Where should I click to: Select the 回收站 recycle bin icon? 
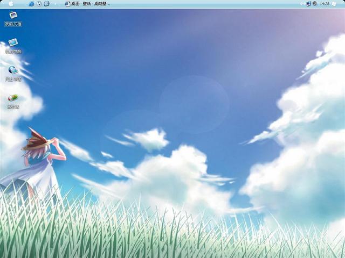pyautogui.click(x=13, y=102)
